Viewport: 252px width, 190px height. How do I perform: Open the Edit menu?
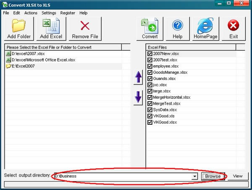coord(16,13)
